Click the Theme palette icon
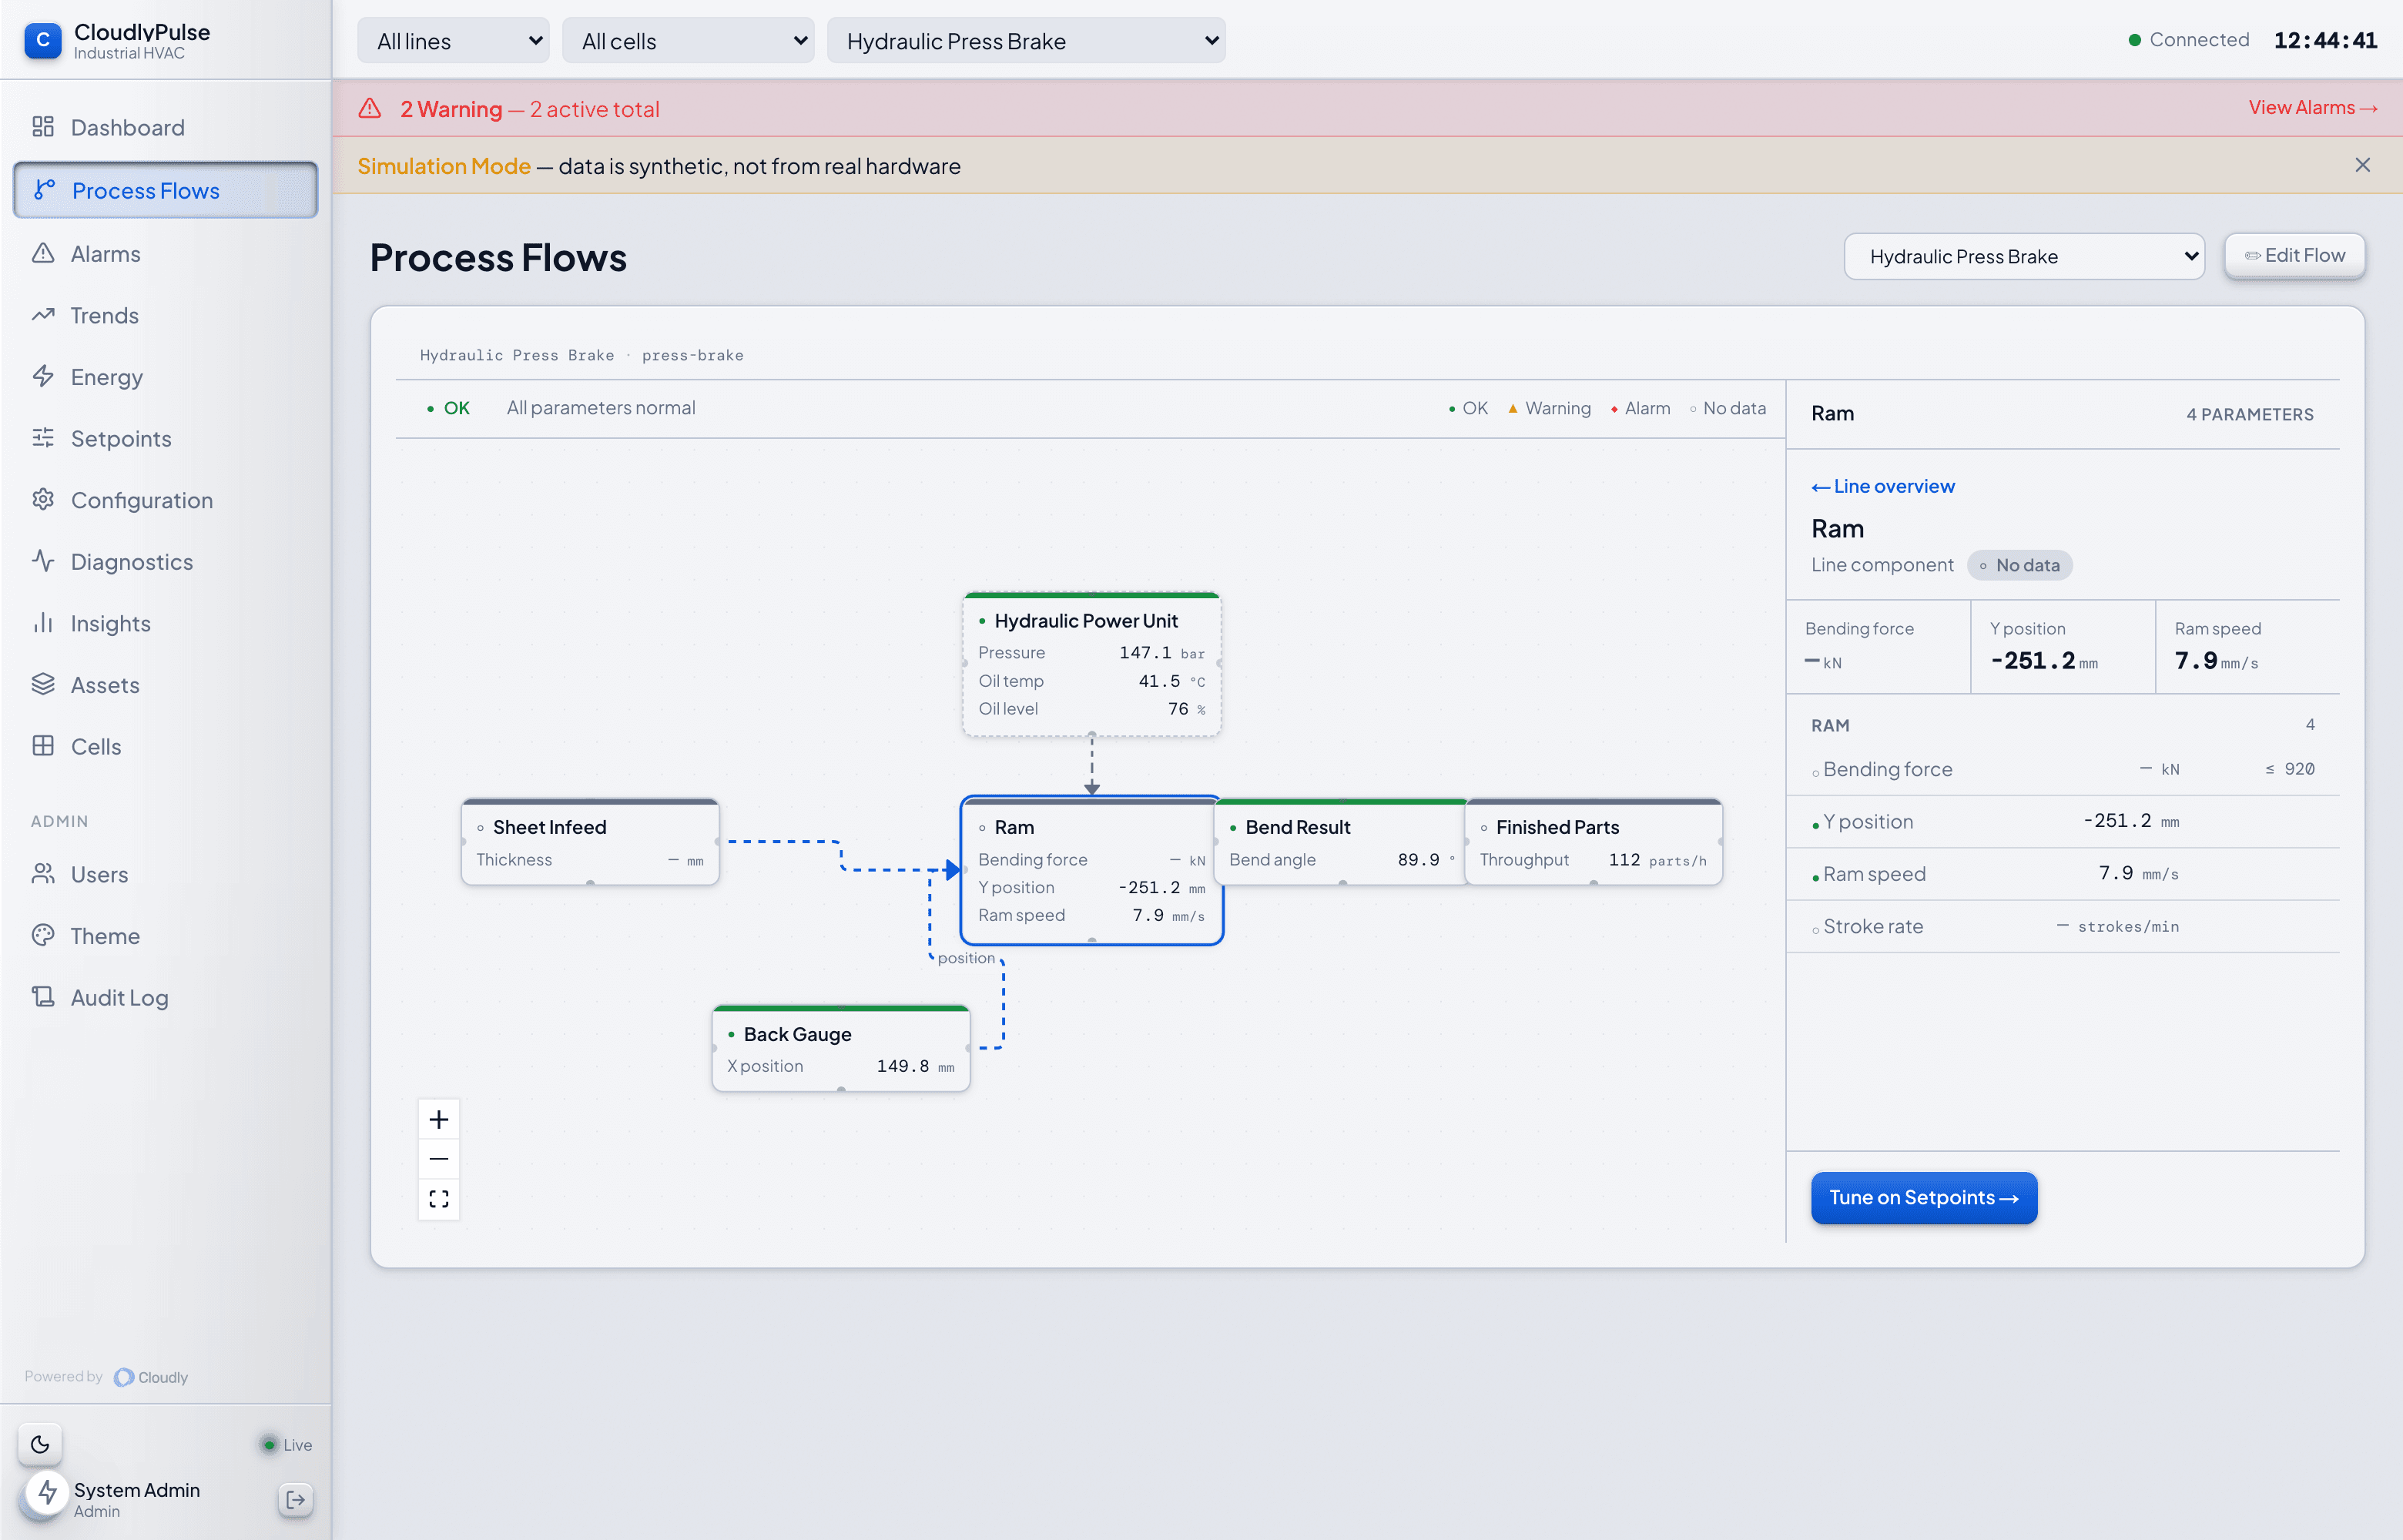 point(43,936)
